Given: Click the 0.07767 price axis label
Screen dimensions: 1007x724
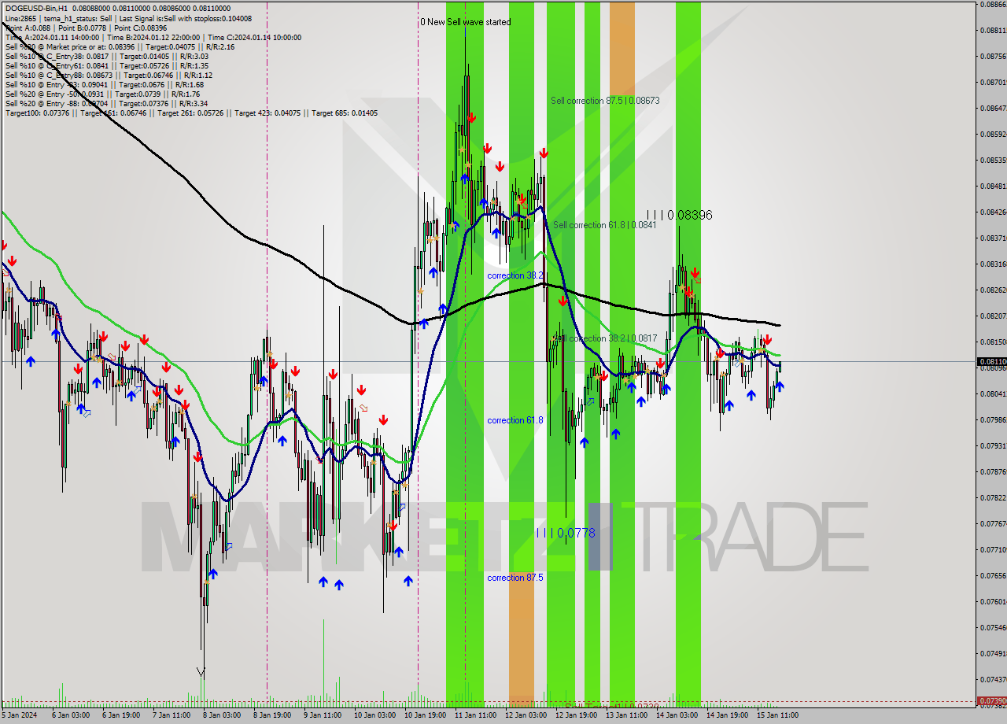Looking at the screenshot, I should click(994, 523).
